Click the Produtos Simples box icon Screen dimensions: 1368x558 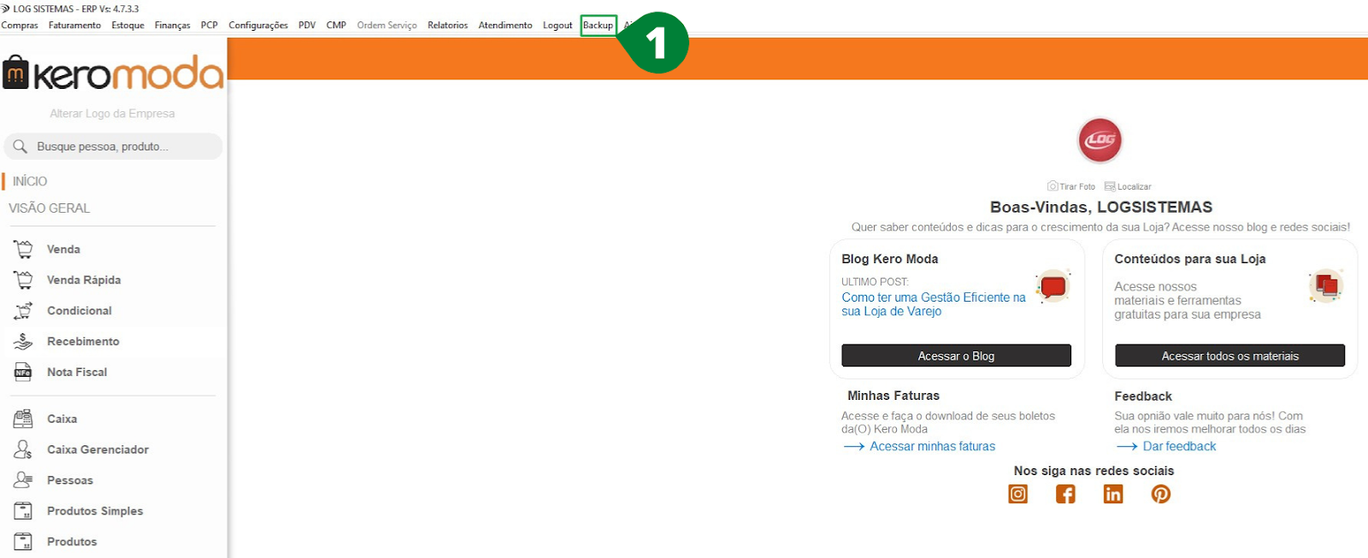click(23, 511)
